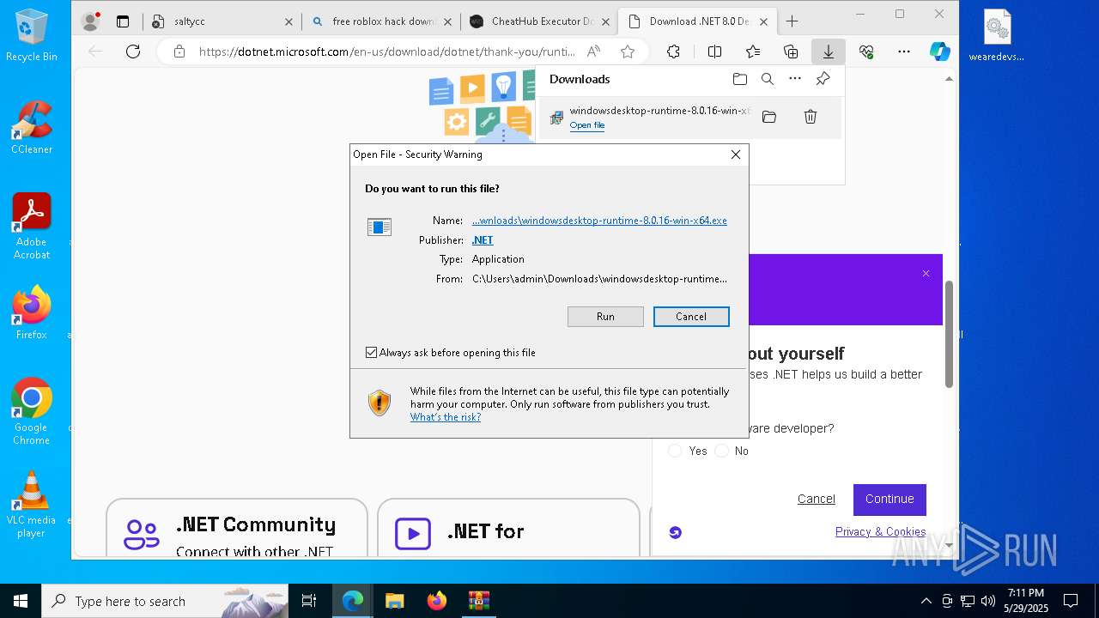Open wearedevs desktop file icon

(x=997, y=36)
